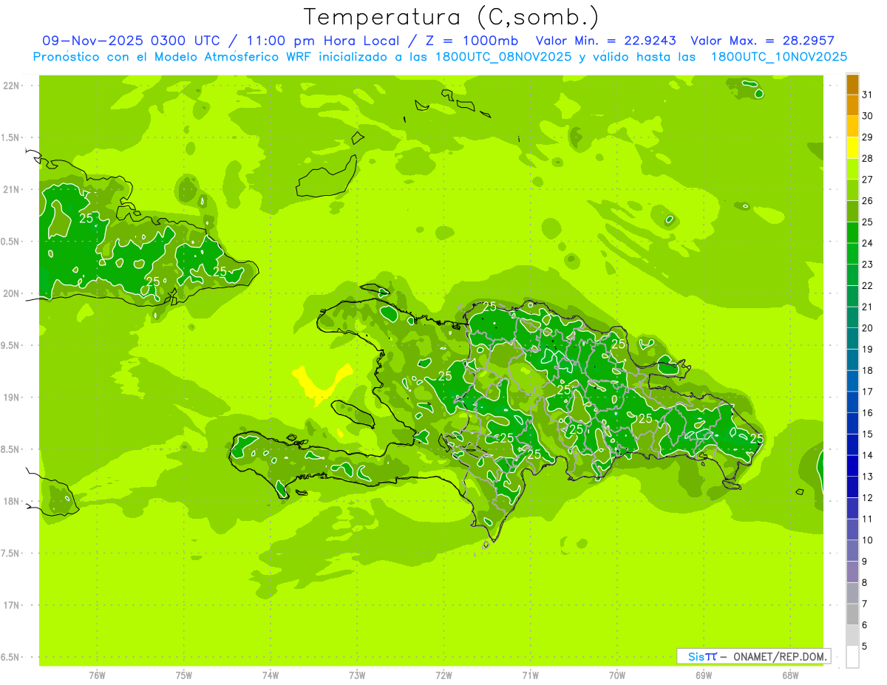Click the WRF model forecast description line

440,57
